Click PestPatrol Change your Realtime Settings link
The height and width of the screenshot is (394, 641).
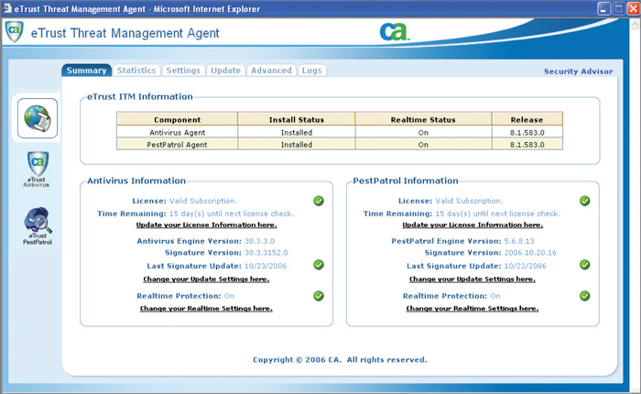[473, 309]
